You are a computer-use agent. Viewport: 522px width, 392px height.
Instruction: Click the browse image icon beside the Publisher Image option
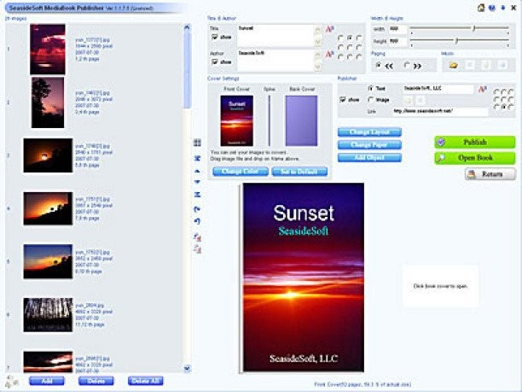point(409,100)
